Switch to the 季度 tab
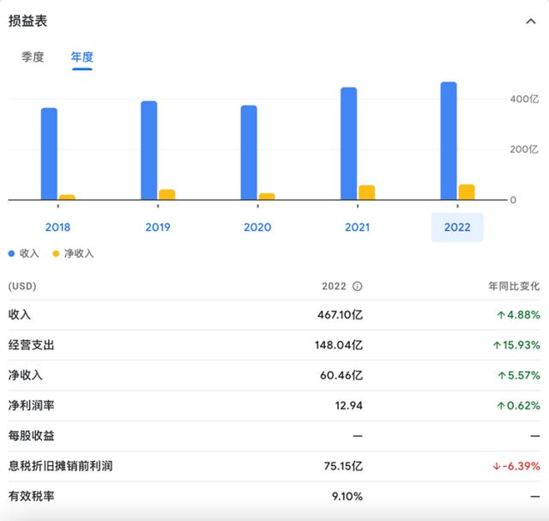This screenshot has width=549, height=521. coord(33,58)
